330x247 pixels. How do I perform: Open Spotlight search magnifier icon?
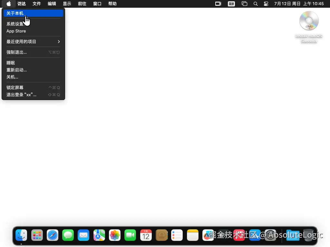(x=256, y=4)
